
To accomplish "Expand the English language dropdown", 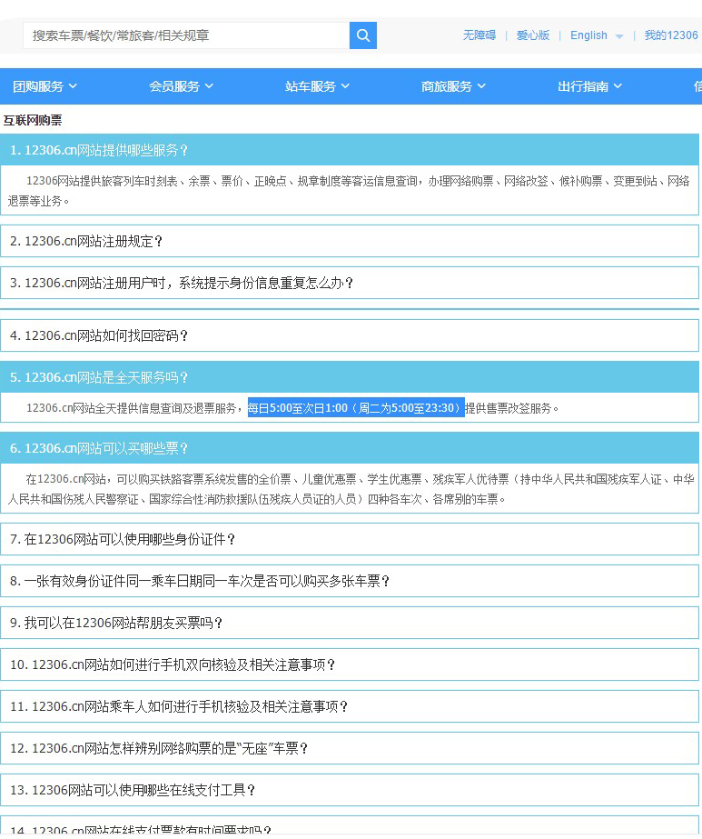I will tap(597, 35).
